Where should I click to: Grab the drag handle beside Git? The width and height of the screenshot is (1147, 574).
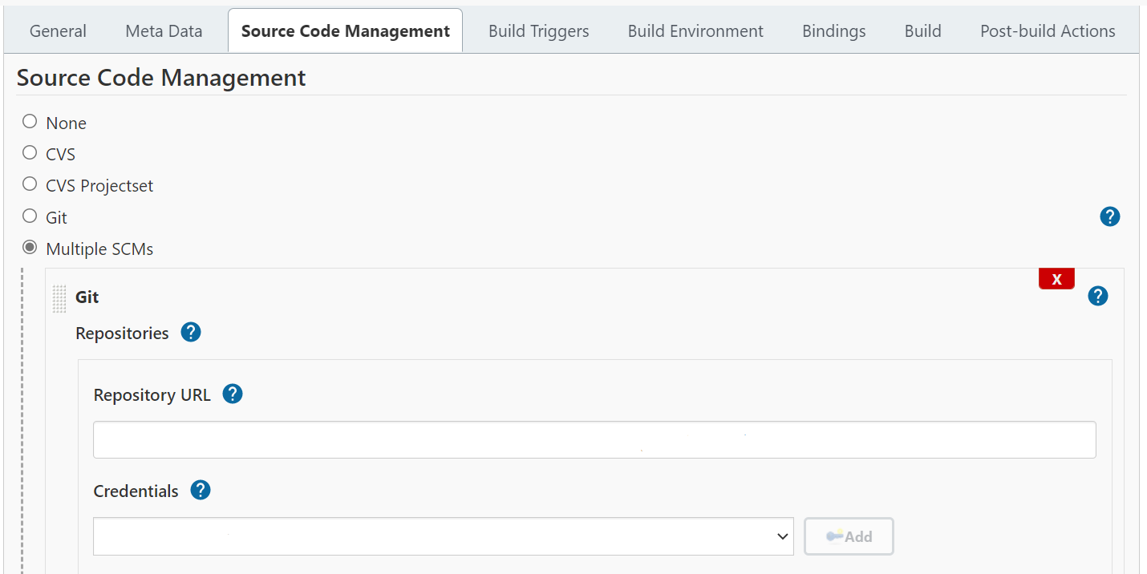[x=59, y=298]
